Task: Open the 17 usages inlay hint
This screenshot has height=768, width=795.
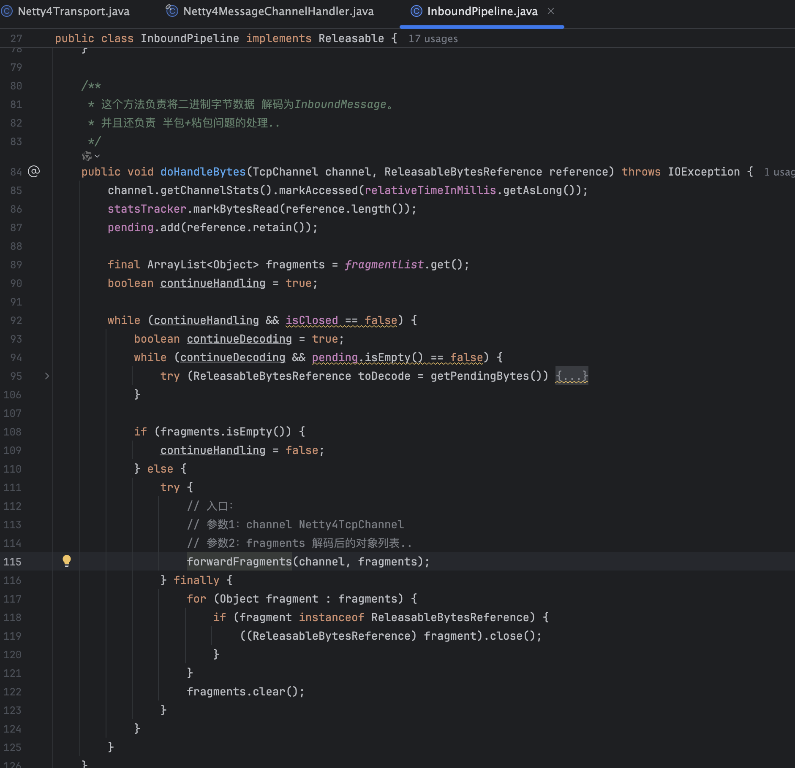Action: pos(433,39)
